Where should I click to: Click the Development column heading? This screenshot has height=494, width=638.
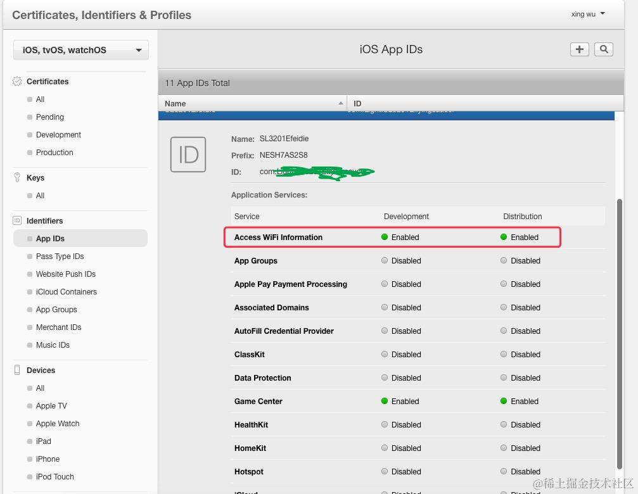click(x=406, y=217)
